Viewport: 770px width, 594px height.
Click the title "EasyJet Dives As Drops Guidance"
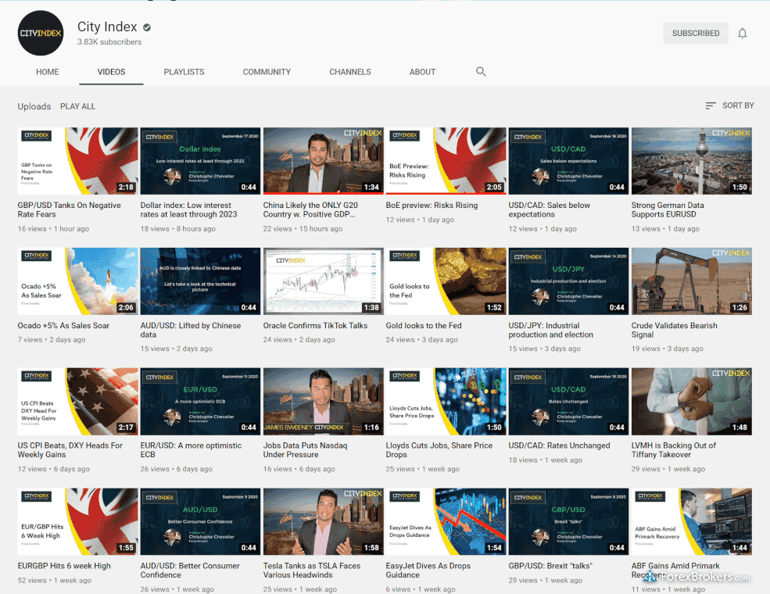(428, 571)
